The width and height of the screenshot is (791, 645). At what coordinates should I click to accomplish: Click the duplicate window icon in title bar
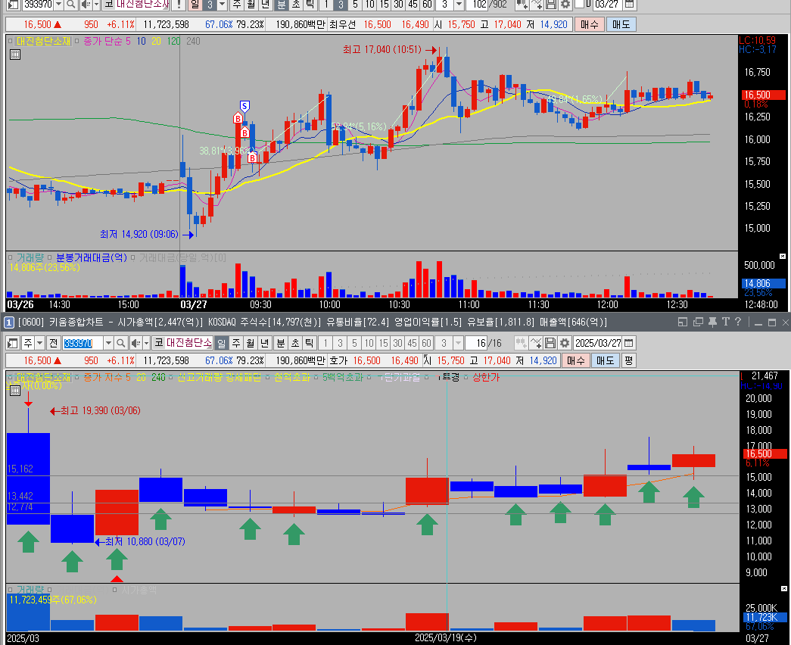click(698, 322)
